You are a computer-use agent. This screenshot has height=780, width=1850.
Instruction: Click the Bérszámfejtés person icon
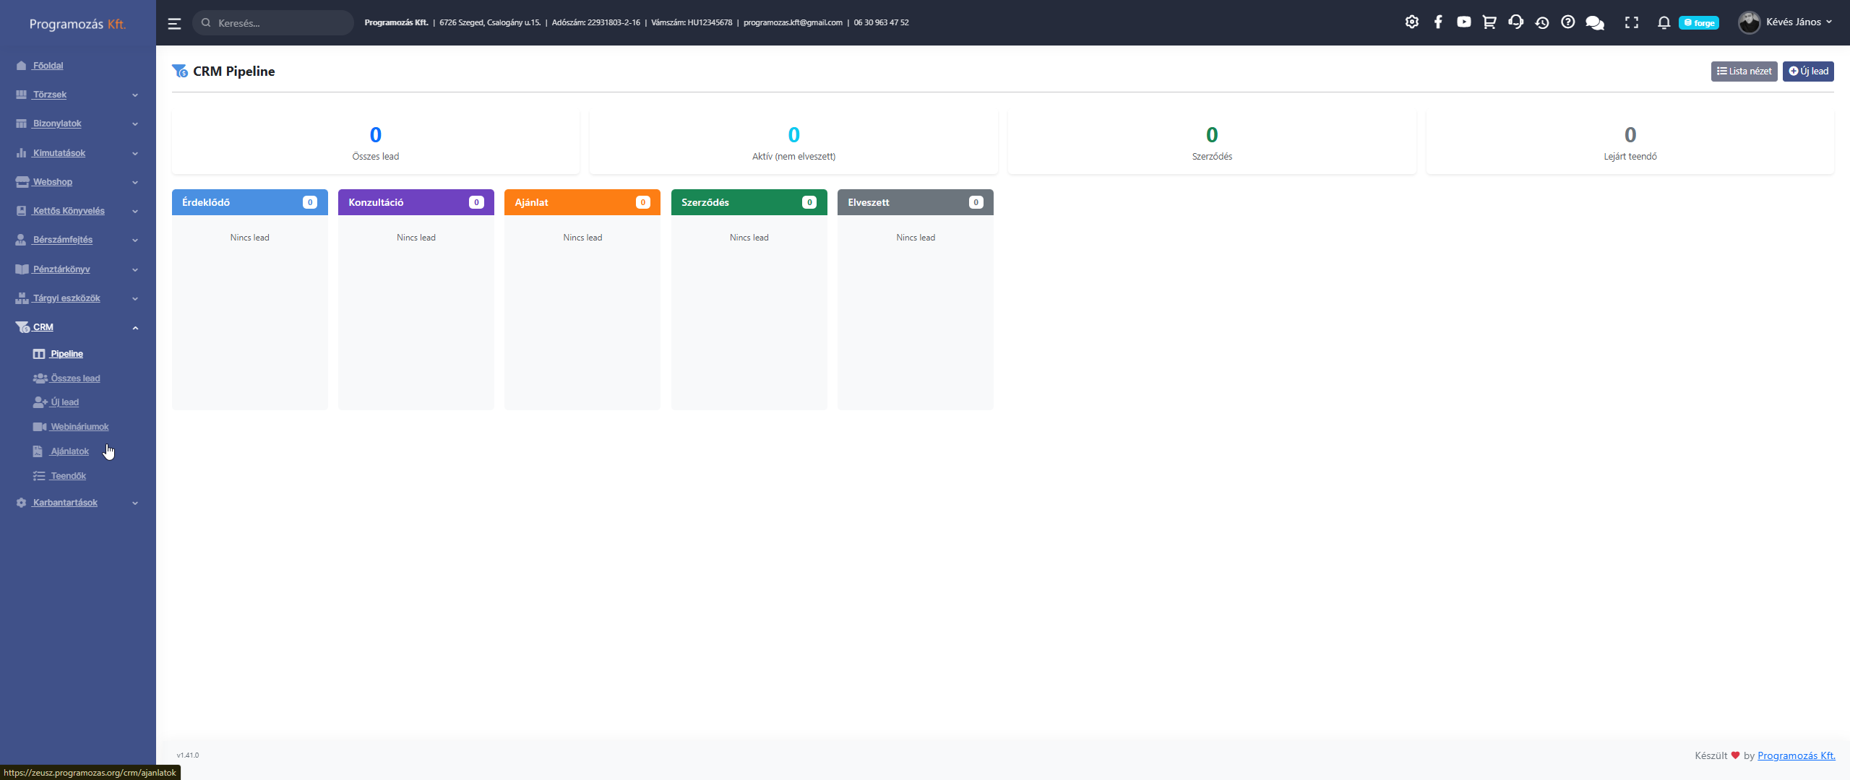pos(21,240)
